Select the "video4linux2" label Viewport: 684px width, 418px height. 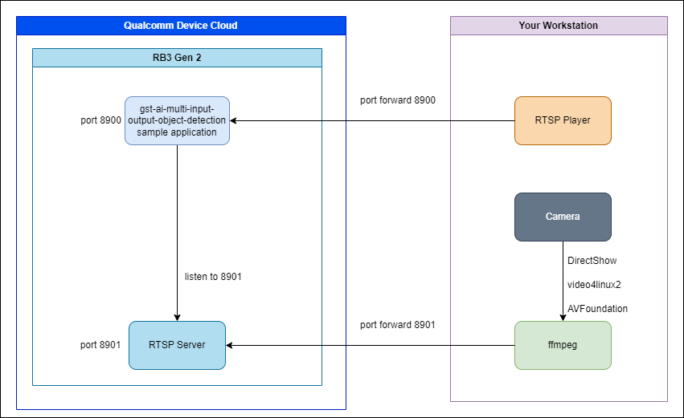pos(594,285)
